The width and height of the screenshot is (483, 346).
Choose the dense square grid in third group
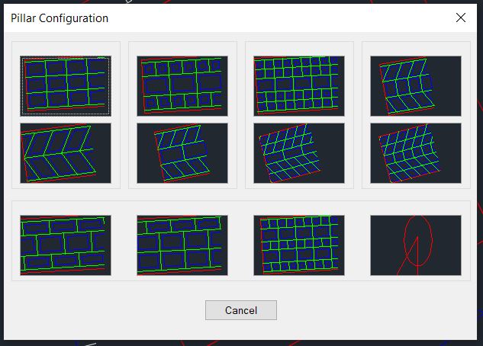(299, 85)
